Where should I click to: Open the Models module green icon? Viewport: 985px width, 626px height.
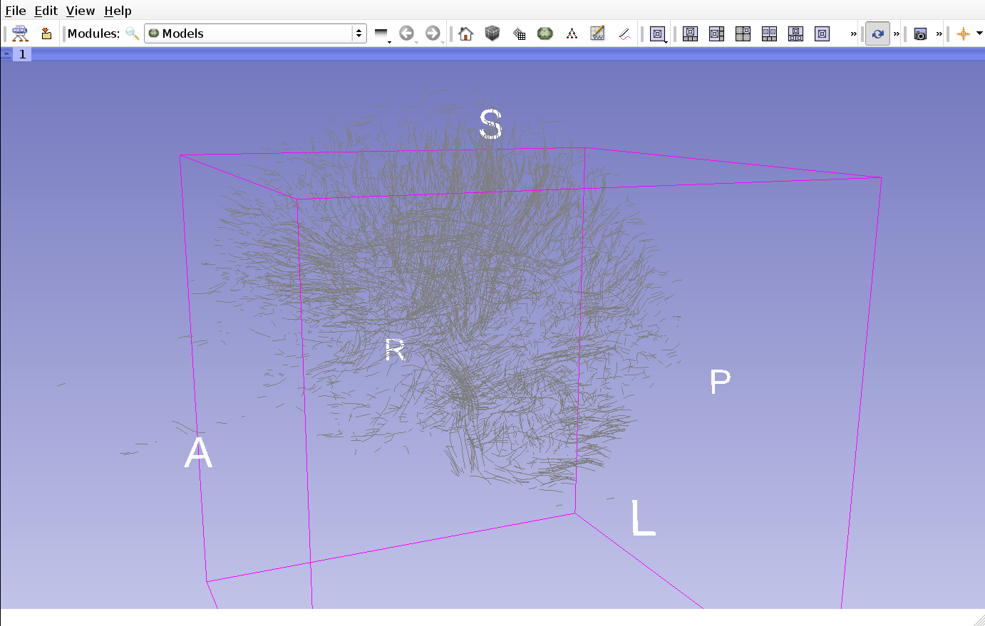[x=545, y=33]
